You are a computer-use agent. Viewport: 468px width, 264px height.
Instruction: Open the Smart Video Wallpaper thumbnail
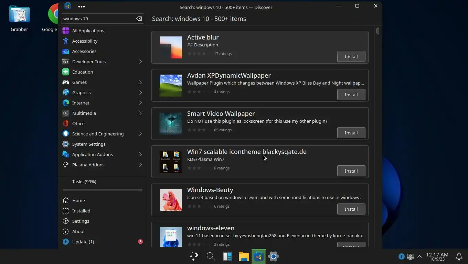[x=171, y=124]
